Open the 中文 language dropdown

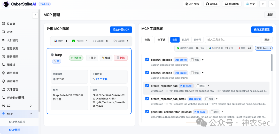tap(250, 4)
